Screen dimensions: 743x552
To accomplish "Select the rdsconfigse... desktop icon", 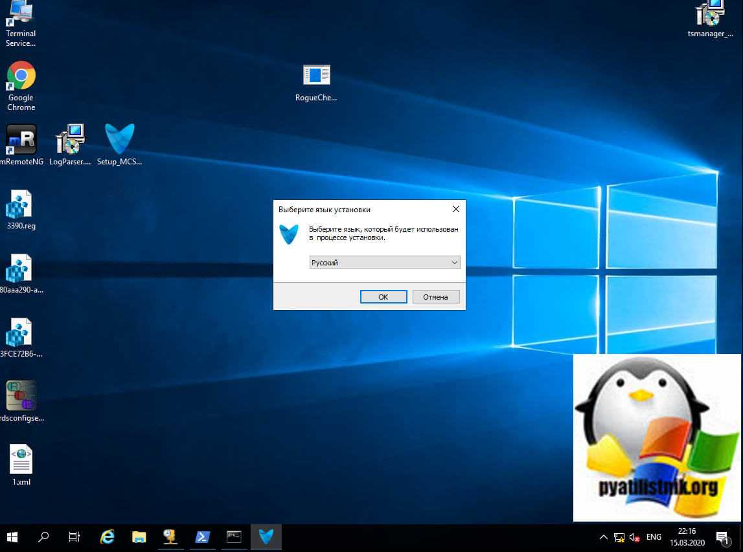I will tap(21, 395).
